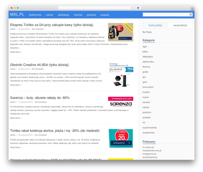Open prepaid category in sidebar
The height and width of the screenshot is (172, 203).
(x=146, y=118)
